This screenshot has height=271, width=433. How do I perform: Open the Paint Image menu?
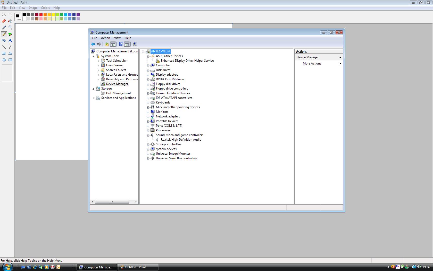tap(33, 8)
